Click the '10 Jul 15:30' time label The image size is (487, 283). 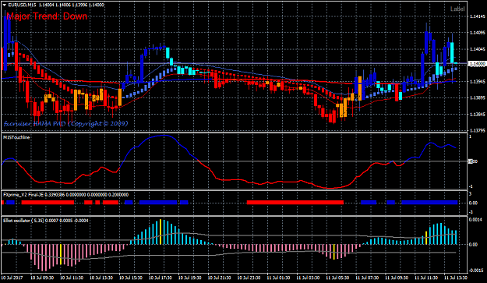(131, 278)
